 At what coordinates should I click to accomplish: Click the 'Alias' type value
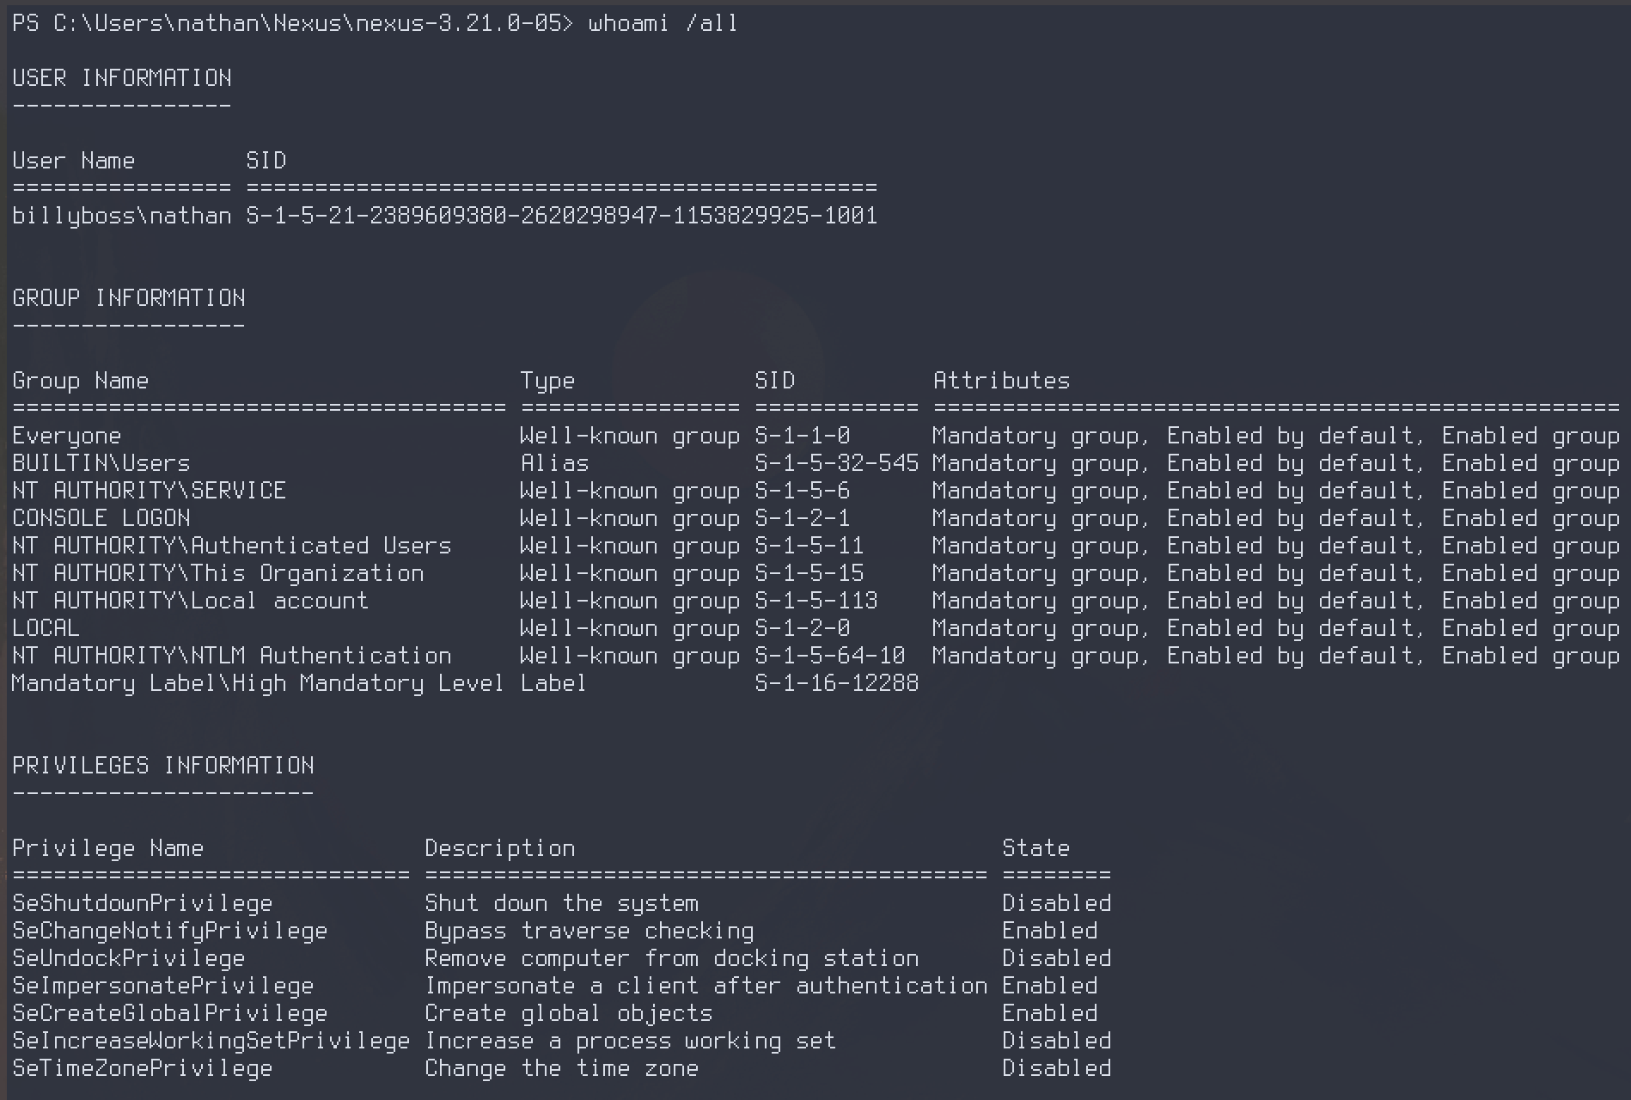(555, 463)
